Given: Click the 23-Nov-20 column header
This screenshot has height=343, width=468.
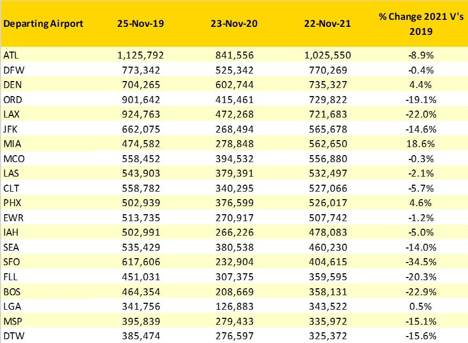Looking at the screenshot, I should (234, 24).
